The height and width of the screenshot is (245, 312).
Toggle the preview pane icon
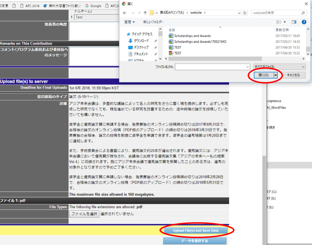pyautogui.click(x=294, y=22)
